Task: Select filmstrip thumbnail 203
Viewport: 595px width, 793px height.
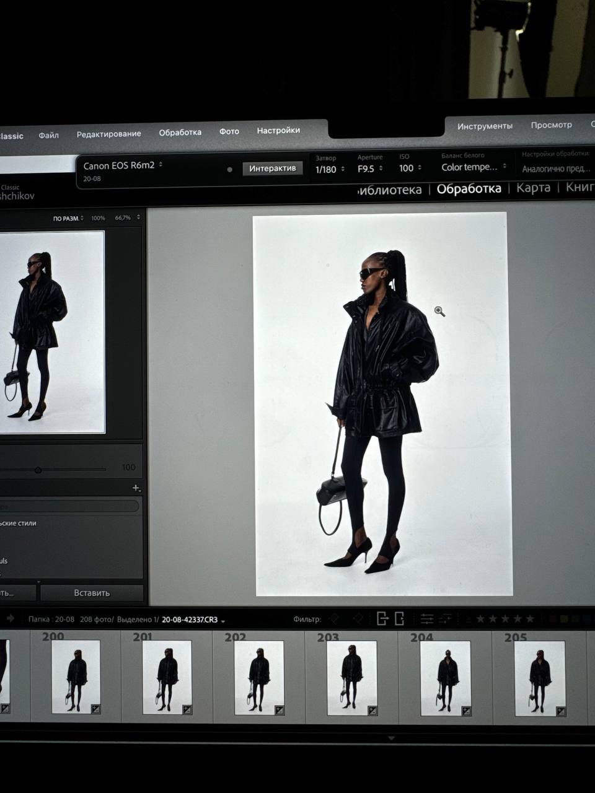Action: click(x=351, y=678)
